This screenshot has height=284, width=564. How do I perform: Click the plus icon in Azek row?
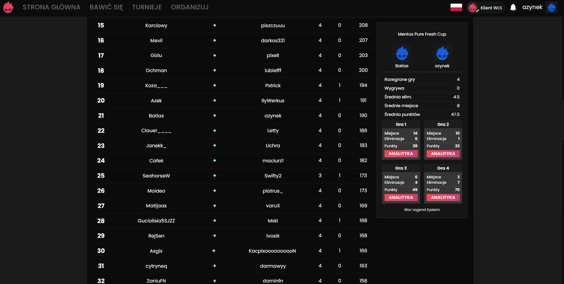pyautogui.click(x=214, y=100)
